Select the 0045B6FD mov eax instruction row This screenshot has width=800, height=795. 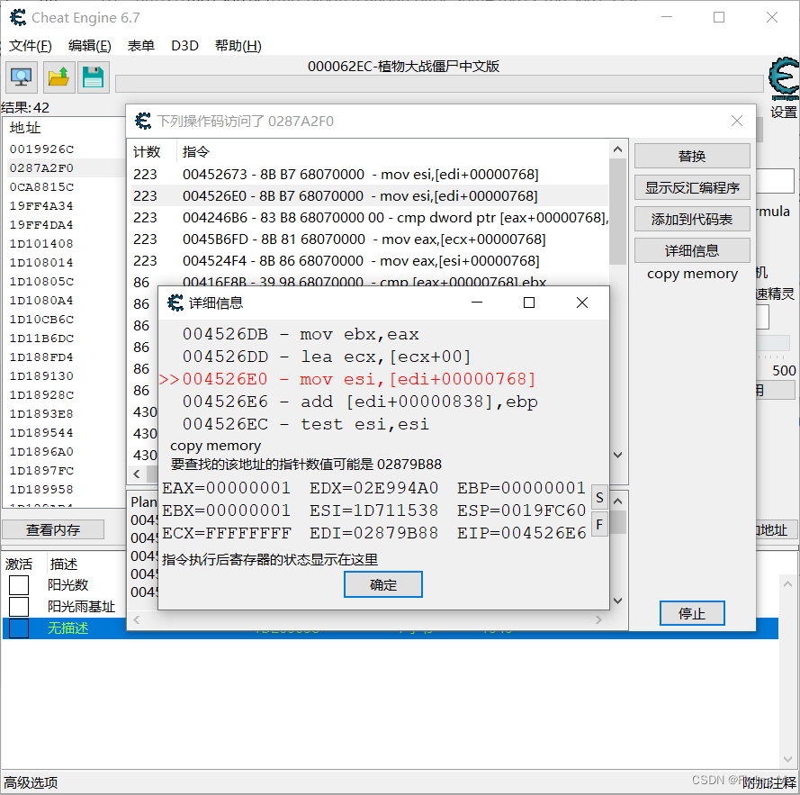point(369,239)
